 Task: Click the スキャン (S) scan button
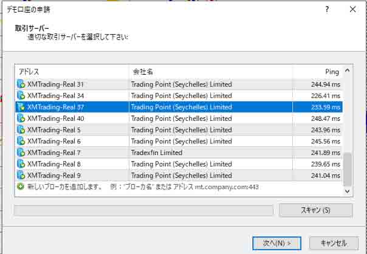[315, 210]
